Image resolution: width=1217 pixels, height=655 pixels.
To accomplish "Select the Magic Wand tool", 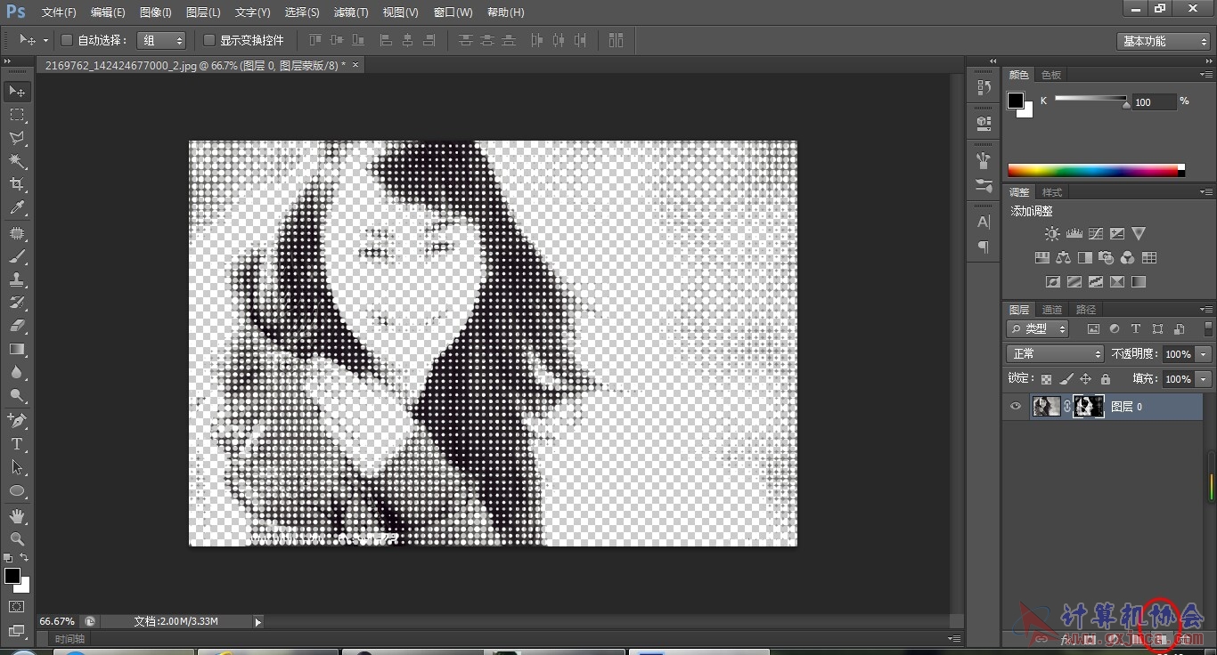I will pyautogui.click(x=17, y=161).
